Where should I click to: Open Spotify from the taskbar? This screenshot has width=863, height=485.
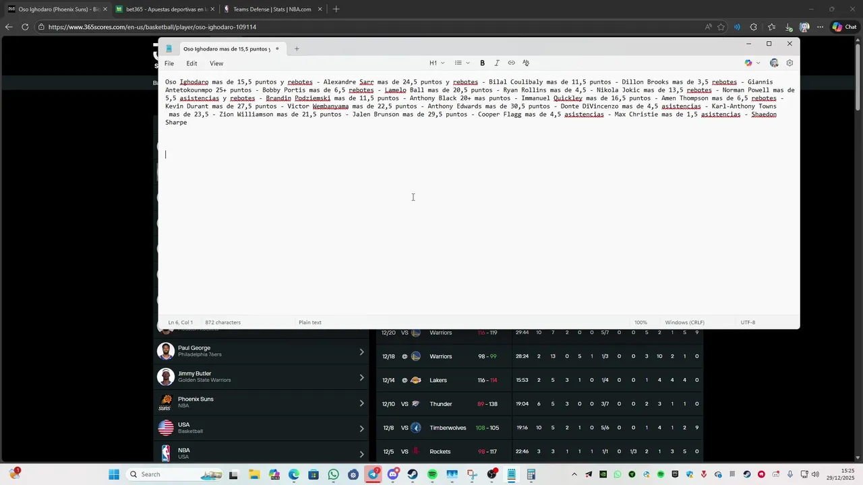click(432, 474)
